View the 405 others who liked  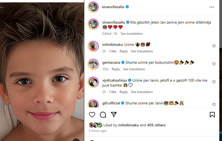pyautogui.click(x=156, y=125)
